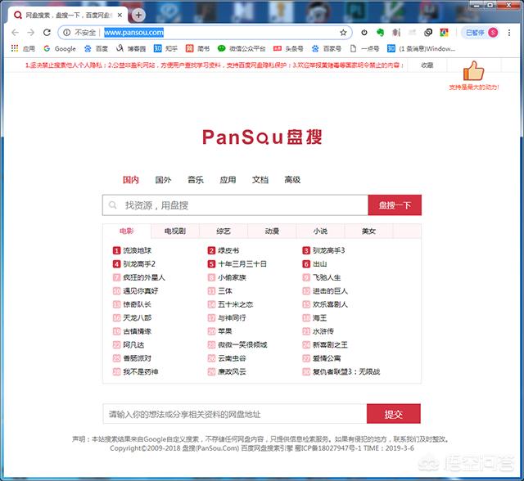Open ranked item 进击的巨人
The image size is (524, 481).
(330, 291)
